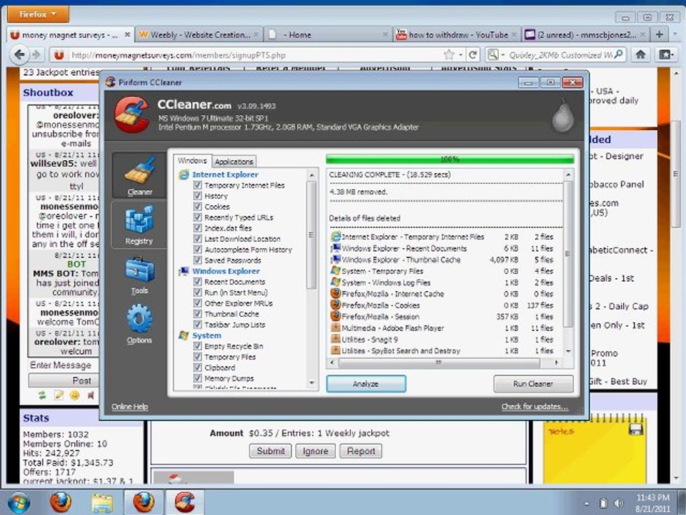Screen dimensions: 686x515
Task: Open the Tools section in CCleaner
Action: [139, 275]
